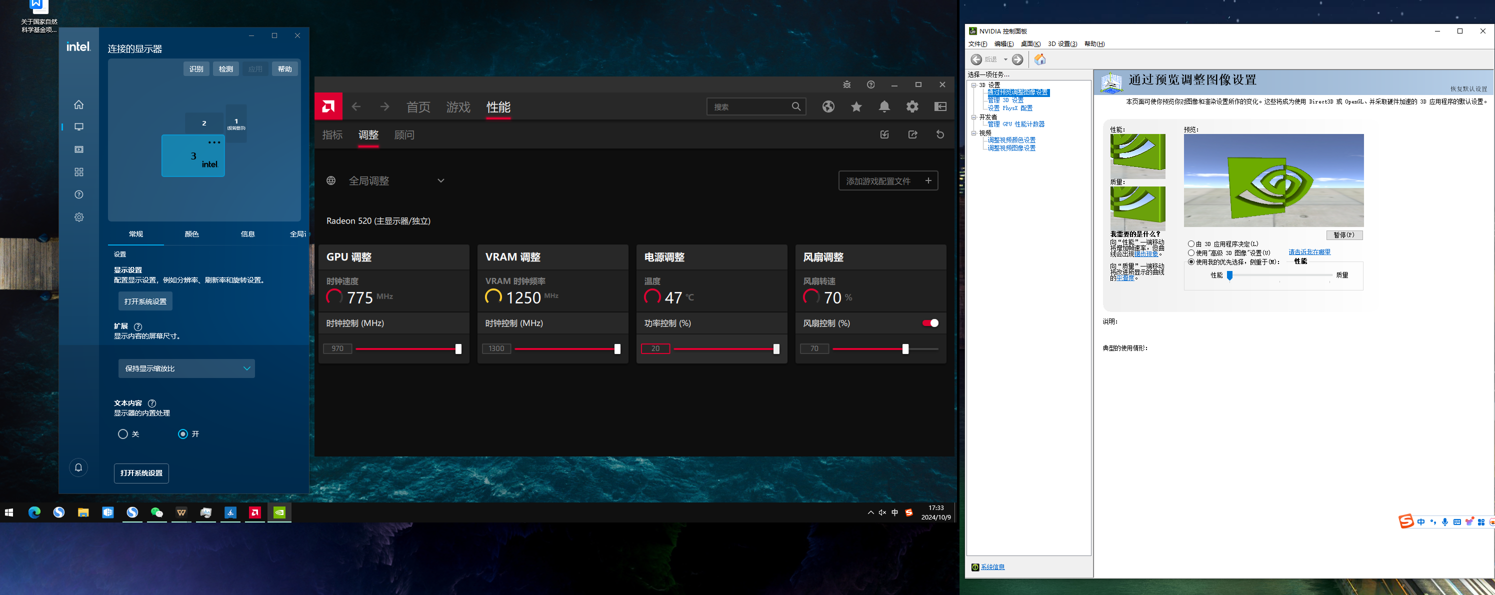Viewport: 1495px width, 595px height.
Task: Toggle the fan control switch
Action: [930, 323]
